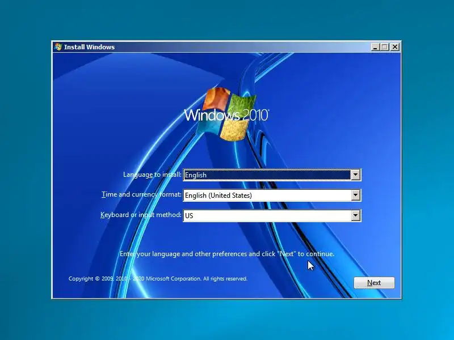The height and width of the screenshot is (340, 454).
Task: Click the "Enter your language and other preferences" instruction
Action: [x=227, y=254]
